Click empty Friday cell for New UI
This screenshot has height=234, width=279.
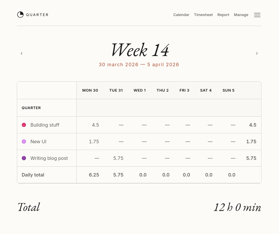188,142
